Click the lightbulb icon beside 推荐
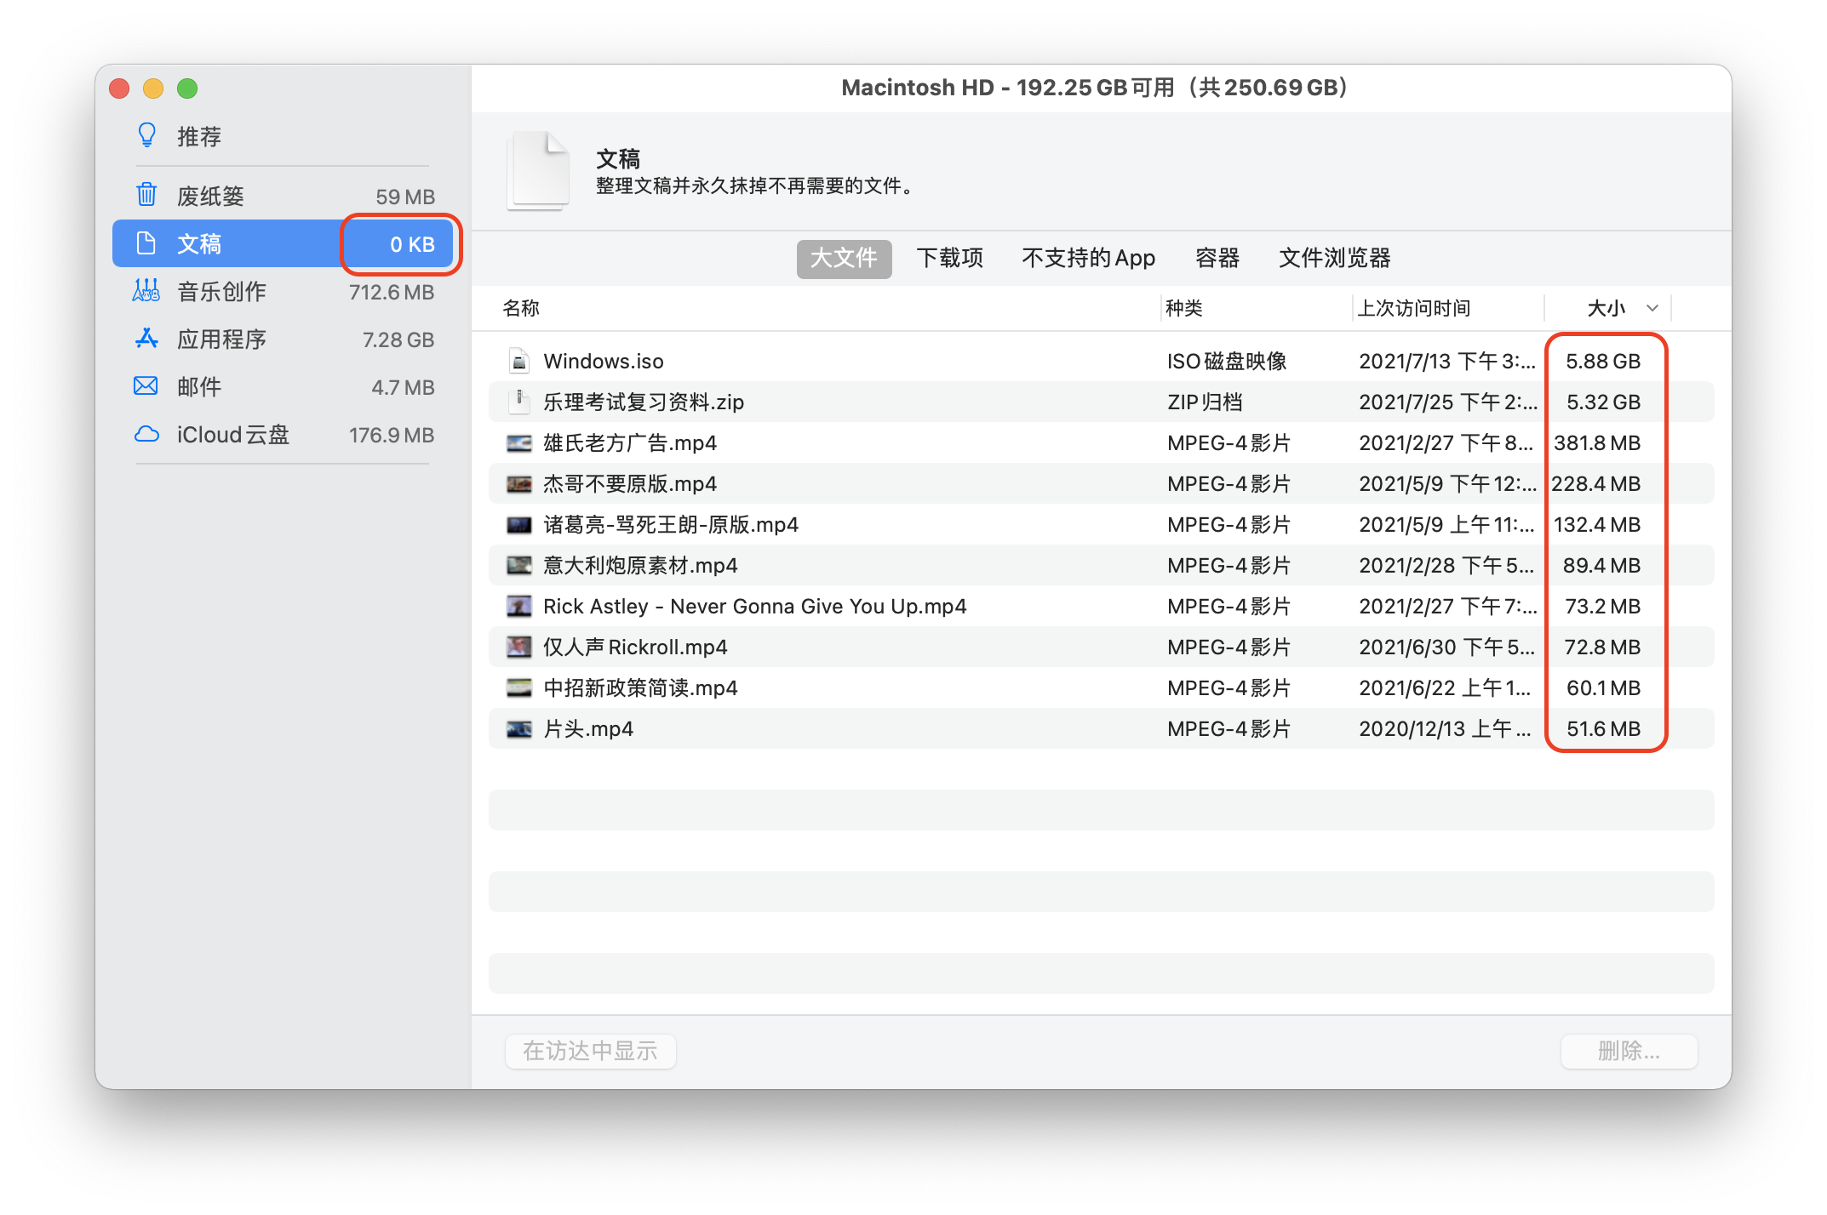The image size is (1827, 1215). (146, 135)
